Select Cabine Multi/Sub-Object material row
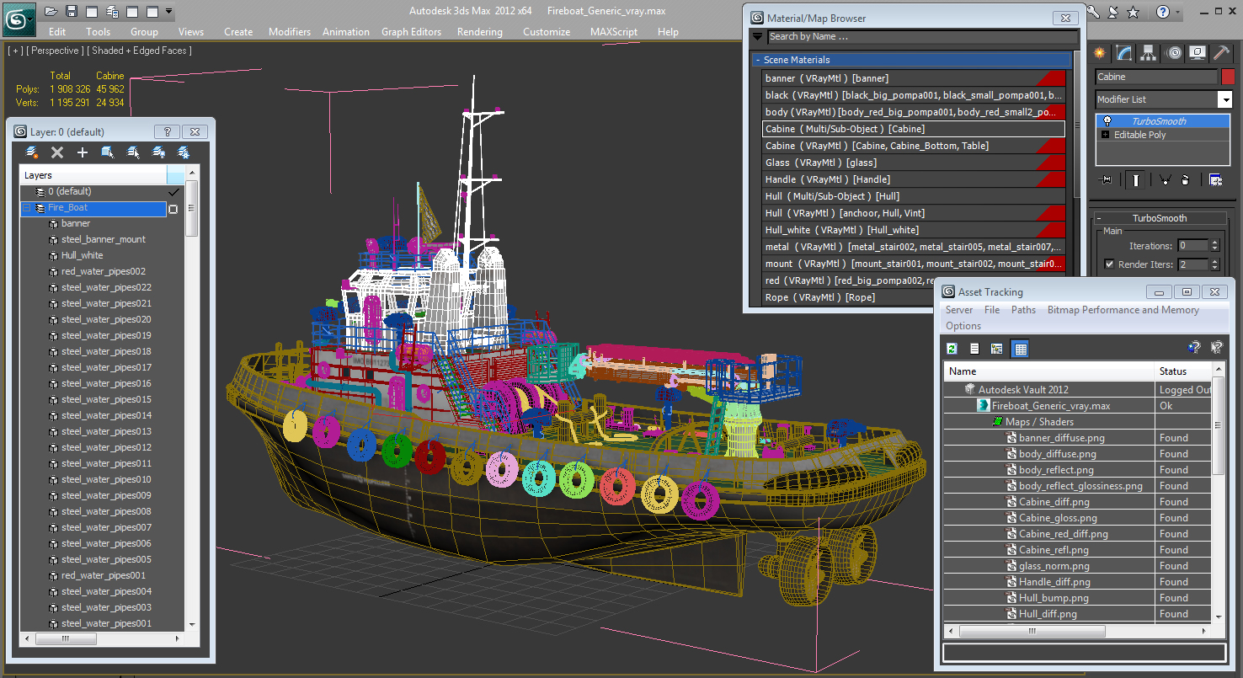This screenshot has width=1243, height=678. click(x=913, y=129)
